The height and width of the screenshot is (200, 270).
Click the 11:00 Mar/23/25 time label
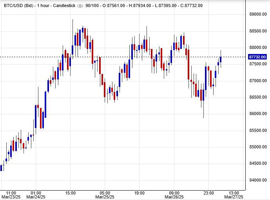coord(11,195)
